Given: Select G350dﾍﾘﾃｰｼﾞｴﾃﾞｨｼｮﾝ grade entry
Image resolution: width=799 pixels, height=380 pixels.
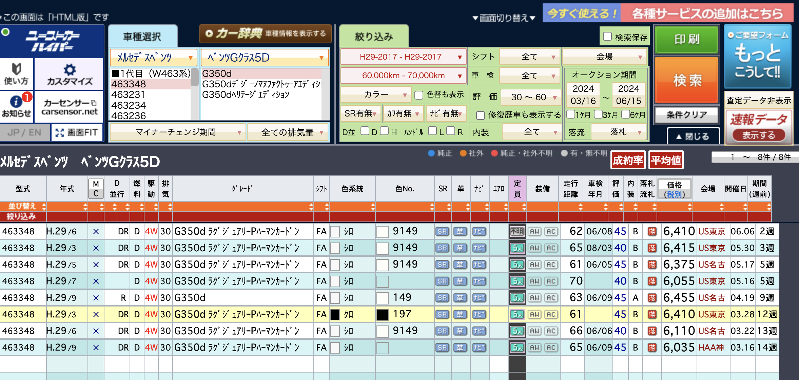Looking at the screenshot, I should point(246,94).
